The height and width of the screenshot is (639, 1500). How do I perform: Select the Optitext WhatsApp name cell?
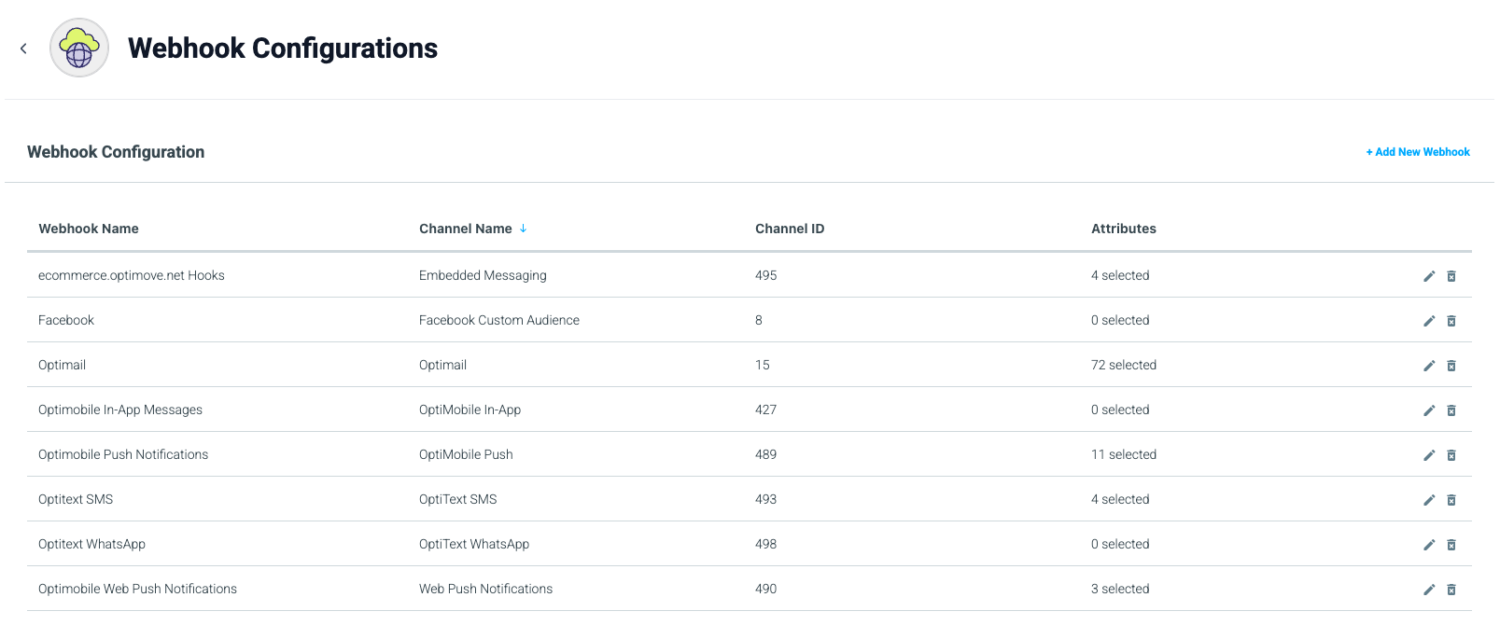tap(91, 544)
